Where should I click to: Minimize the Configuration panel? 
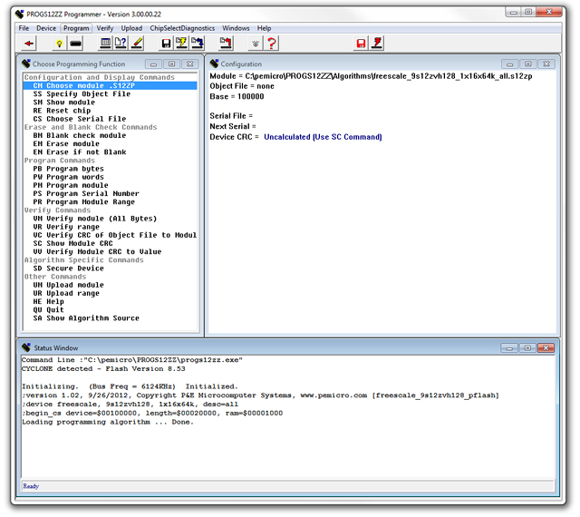(x=509, y=64)
